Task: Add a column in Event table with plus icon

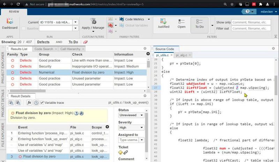Action: pos(107,127)
